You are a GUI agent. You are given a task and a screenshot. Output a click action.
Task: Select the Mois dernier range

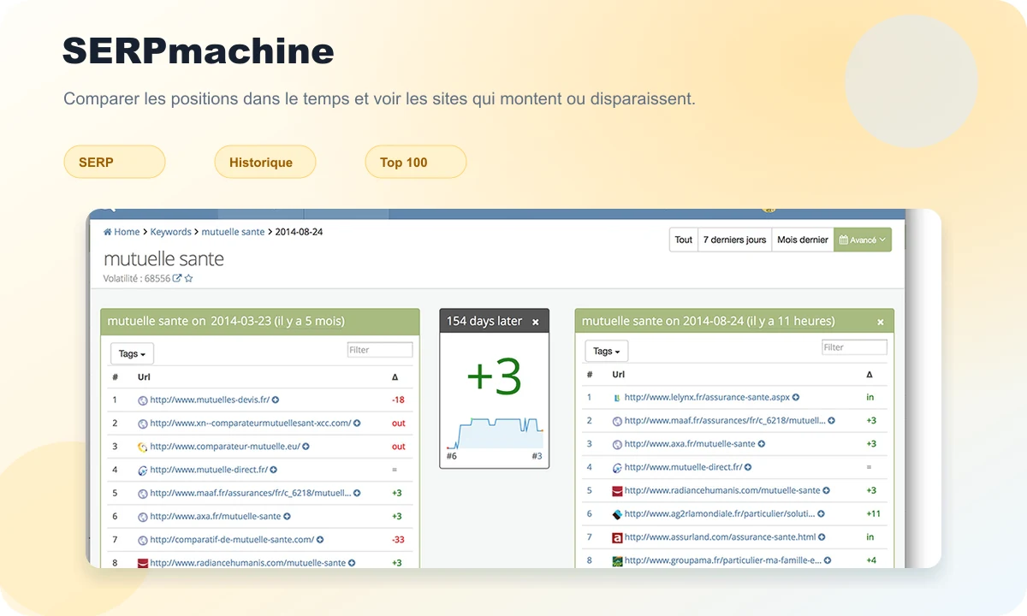pos(803,240)
